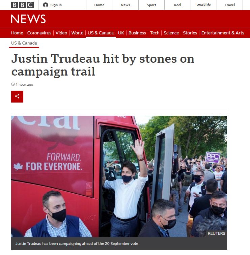This screenshot has height=255, width=250.
Task: Click the BBC logo
Action: tap(23, 5)
